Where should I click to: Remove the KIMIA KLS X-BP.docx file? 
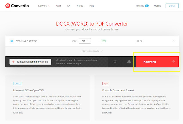pyautogui.click(x=174, y=41)
